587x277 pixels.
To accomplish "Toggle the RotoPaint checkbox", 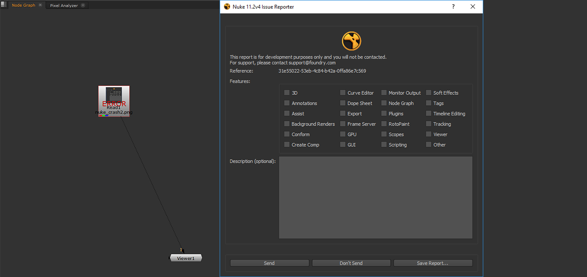I will pos(384,124).
